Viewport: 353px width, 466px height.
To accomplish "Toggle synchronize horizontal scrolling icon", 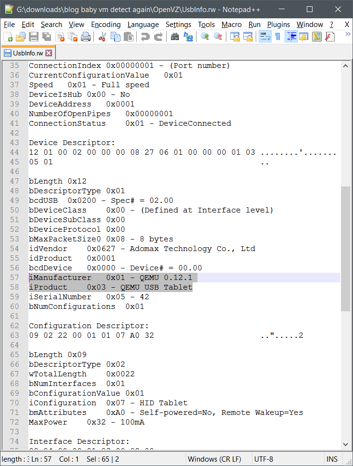I will click(x=248, y=37).
